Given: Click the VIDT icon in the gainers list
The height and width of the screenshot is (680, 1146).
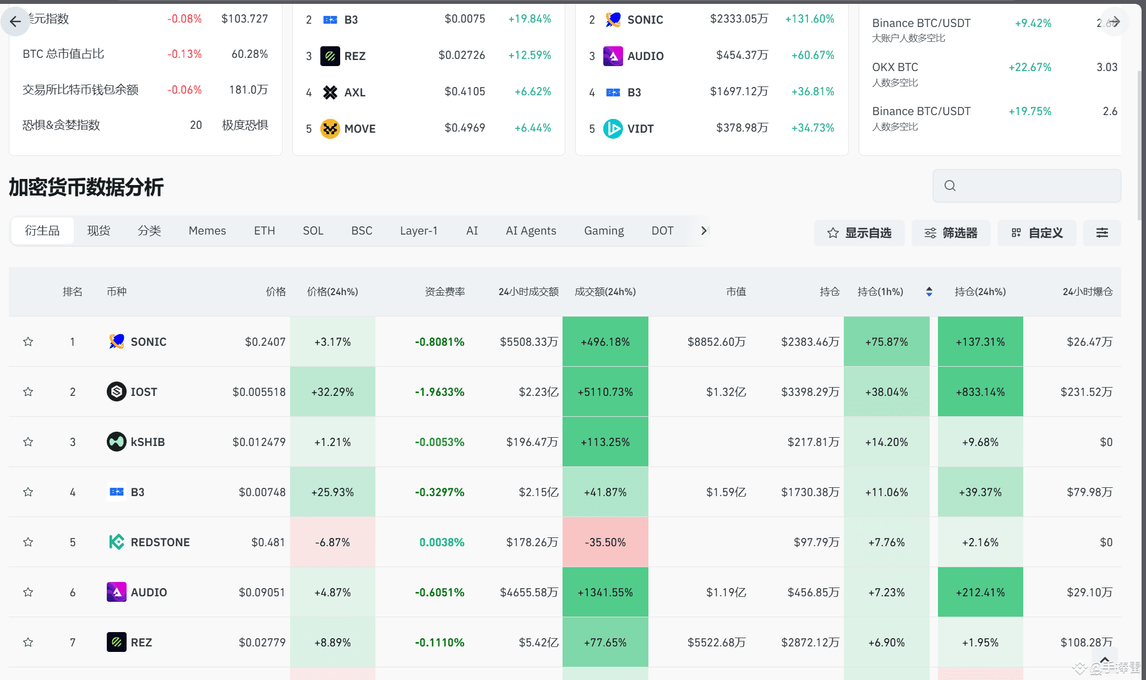Looking at the screenshot, I should 613,128.
